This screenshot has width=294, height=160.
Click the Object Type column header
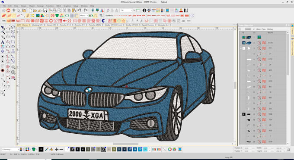coord(261,29)
